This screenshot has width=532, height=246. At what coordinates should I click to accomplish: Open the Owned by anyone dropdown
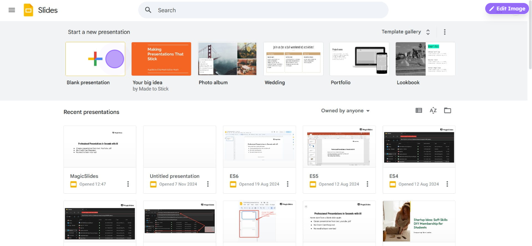[x=346, y=111]
